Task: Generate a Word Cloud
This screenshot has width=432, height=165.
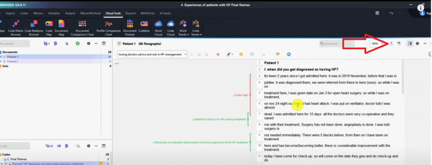Action: [x=158, y=28]
